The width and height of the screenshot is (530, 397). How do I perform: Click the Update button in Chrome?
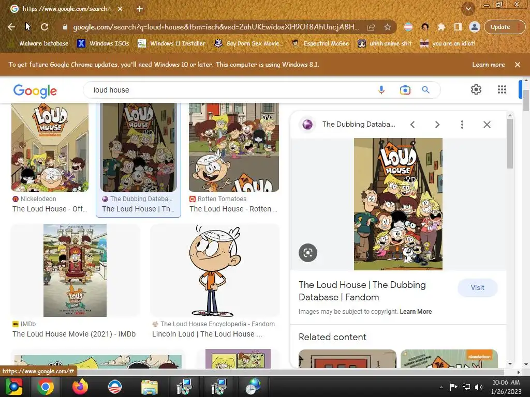[x=504, y=27]
